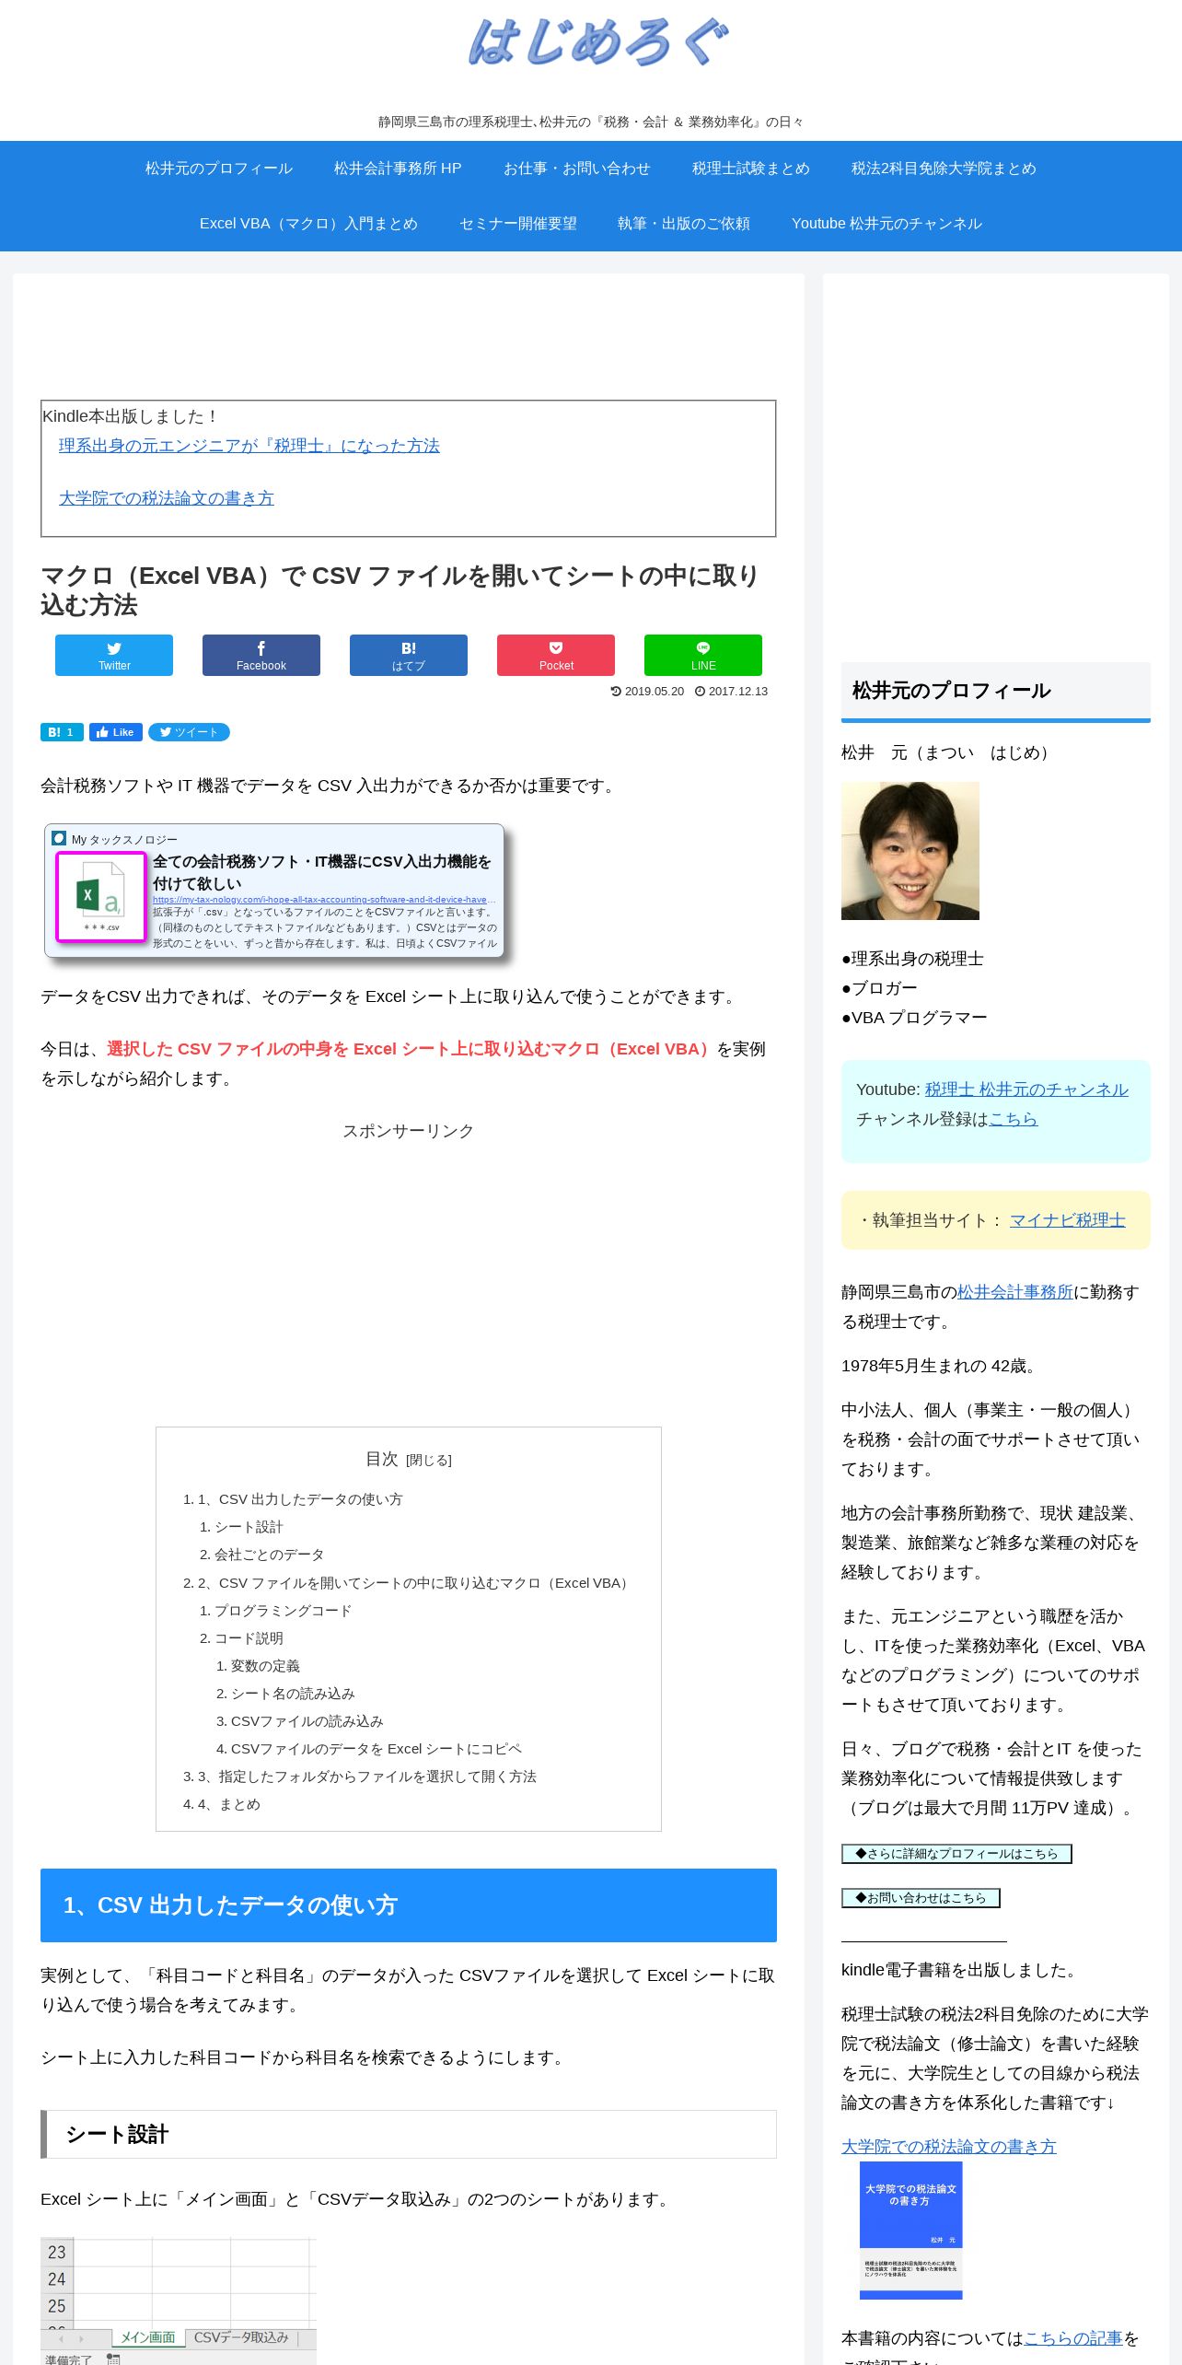
Task: Open 税理士 松井元のチャンネル Youtube link
Action: click(x=1026, y=1089)
